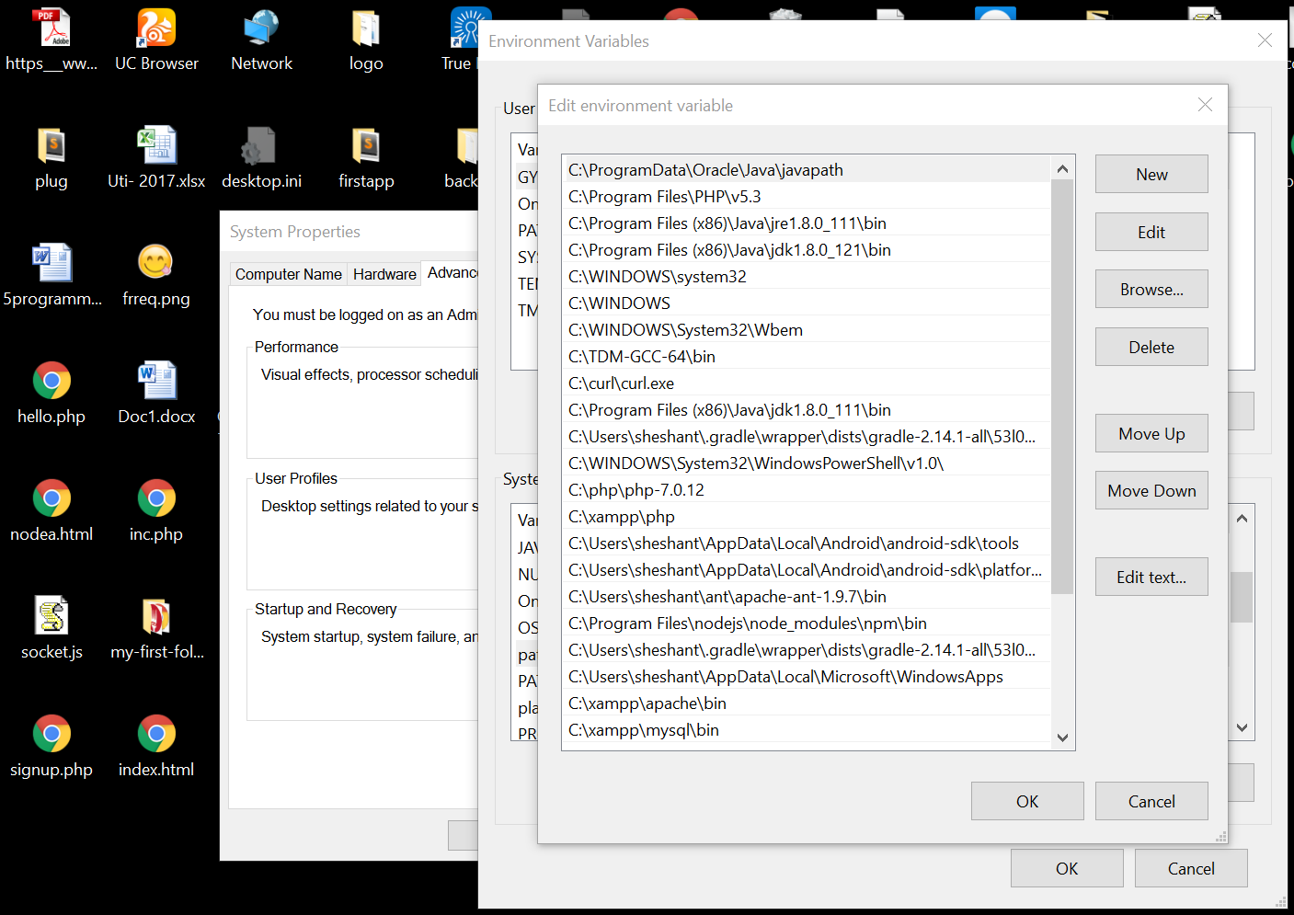
Task: Click the New button for path entry
Action: (x=1151, y=174)
